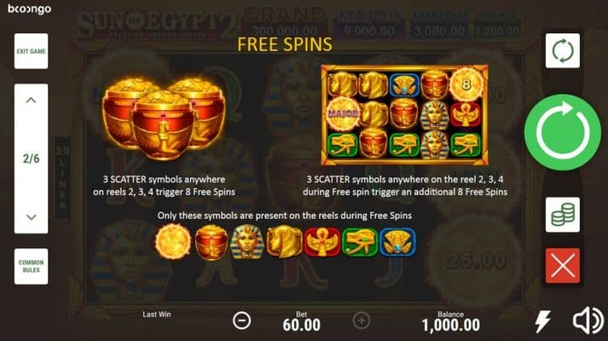Mute sound with the speaker icon
Image resolution: width=608 pixels, height=341 pixels.
click(x=588, y=321)
